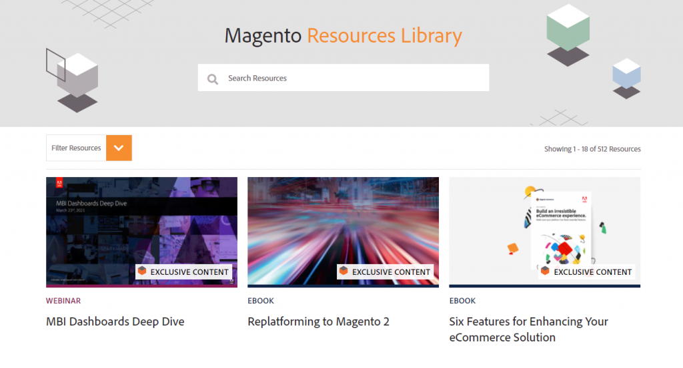Focus the Search Resources input field
The width and height of the screenshot is (683, 368).
click(344, 78)
